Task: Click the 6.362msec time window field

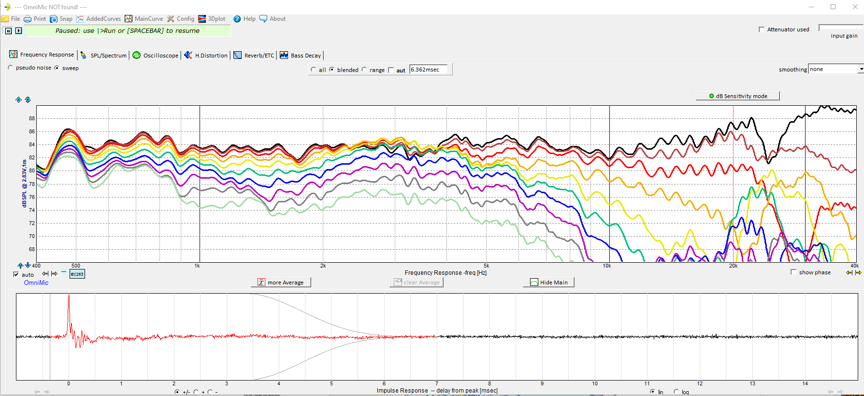Action: (x=428, y=70)
